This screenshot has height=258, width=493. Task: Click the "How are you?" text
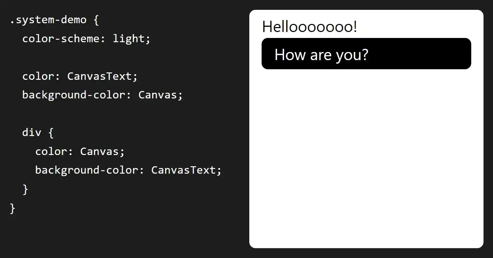tap(321, 54)
